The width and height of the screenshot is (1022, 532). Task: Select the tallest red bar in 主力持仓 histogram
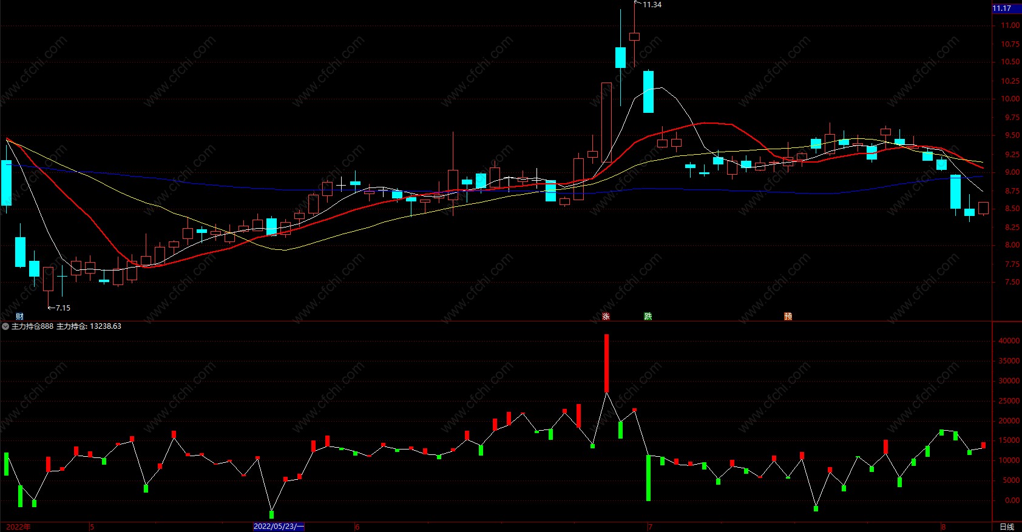click(x=606, y=363)
